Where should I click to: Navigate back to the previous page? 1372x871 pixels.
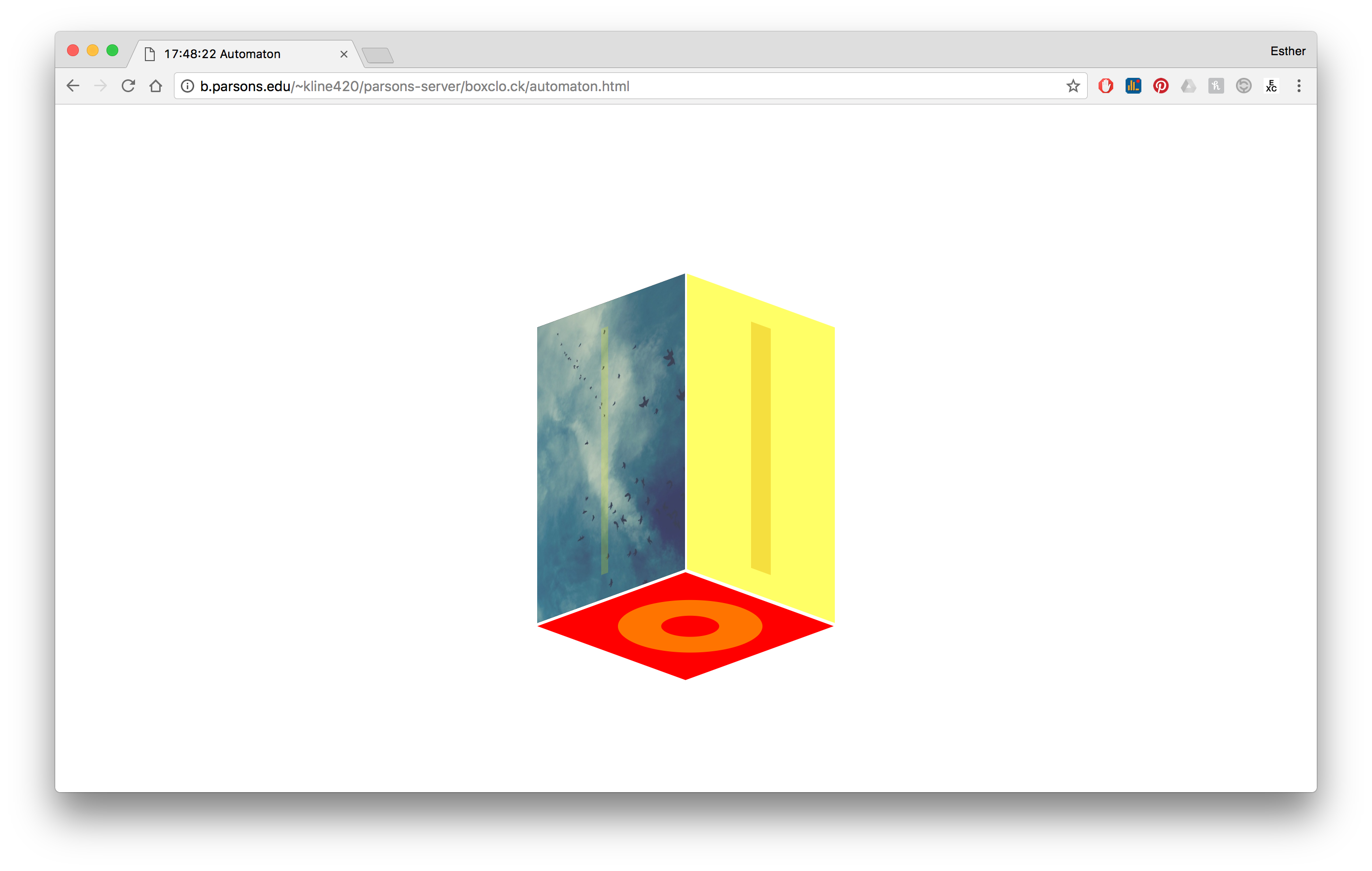[73, 86]
